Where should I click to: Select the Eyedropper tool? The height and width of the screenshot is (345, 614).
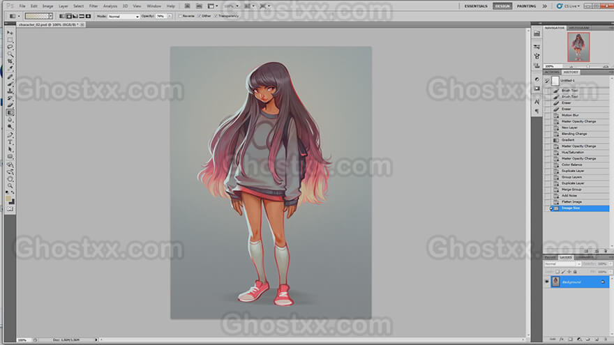(10, 68)
